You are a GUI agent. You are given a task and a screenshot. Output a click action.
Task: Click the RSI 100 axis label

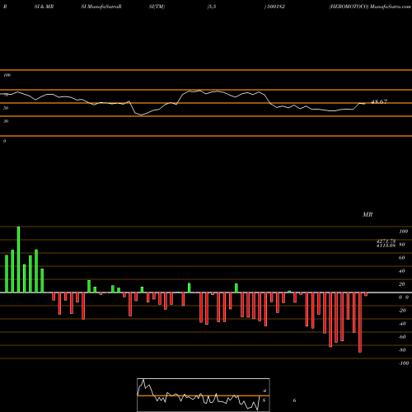coord(7,75)
